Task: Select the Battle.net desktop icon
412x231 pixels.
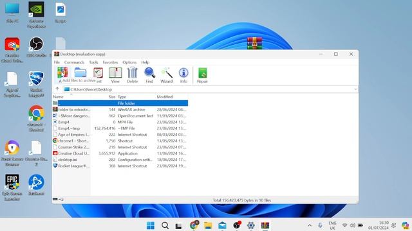Action: [36, 185]
